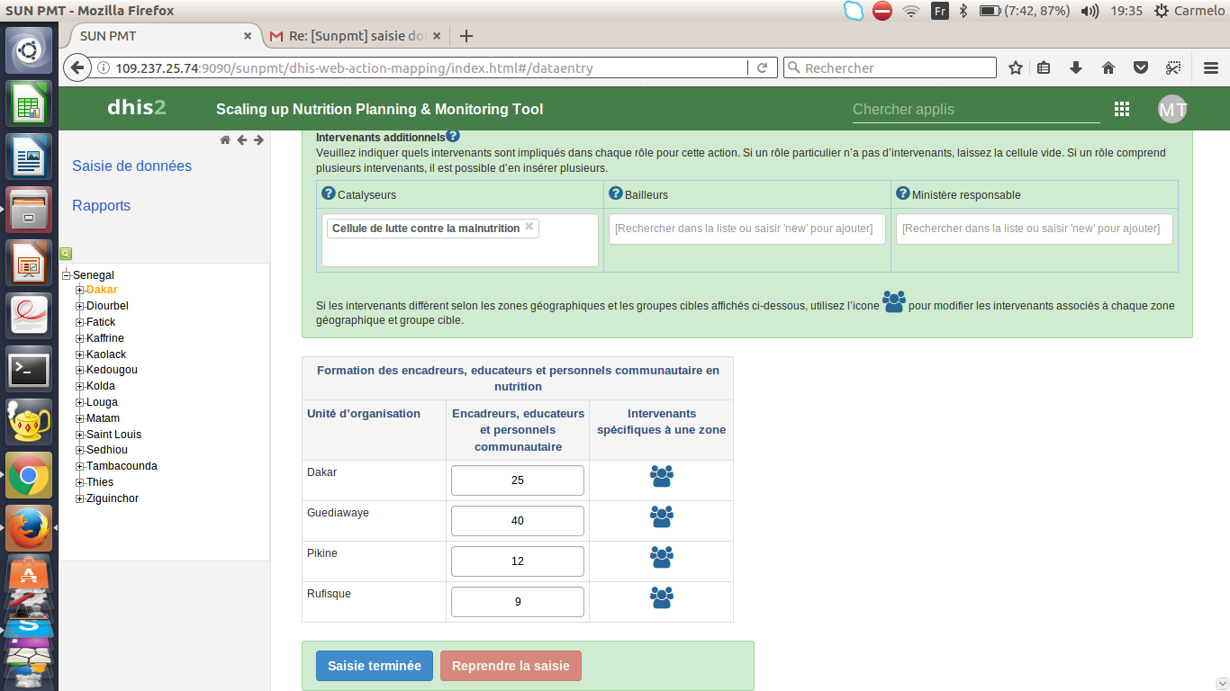Open the Rapports link
Viewport: 1230px width, 691px height.
click(101, 205)
